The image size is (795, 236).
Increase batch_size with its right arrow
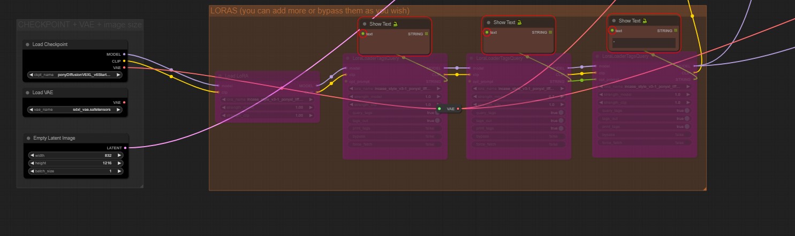[x=119, y=171]
